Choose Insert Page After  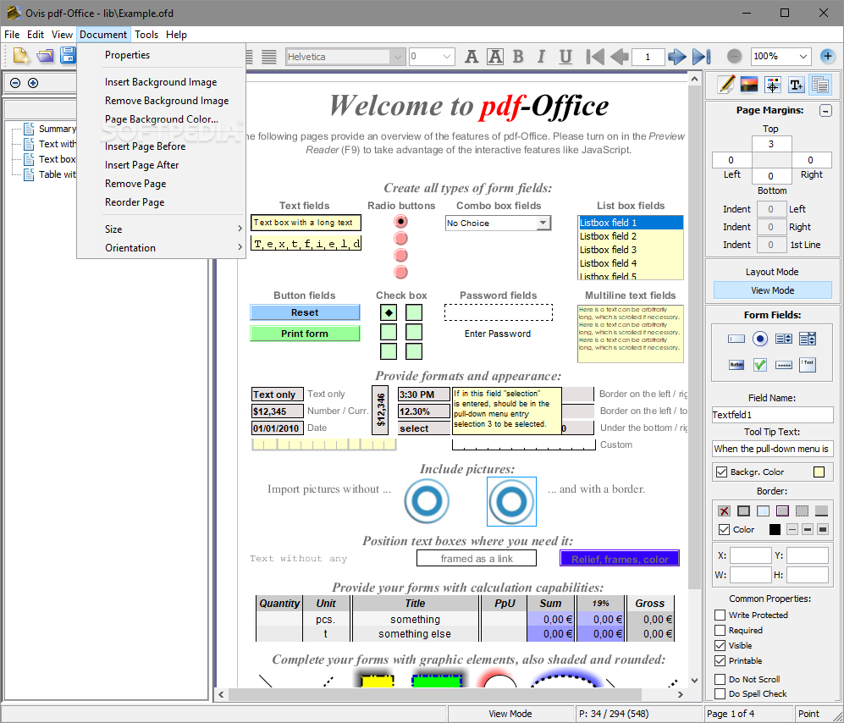coord(162,165)
